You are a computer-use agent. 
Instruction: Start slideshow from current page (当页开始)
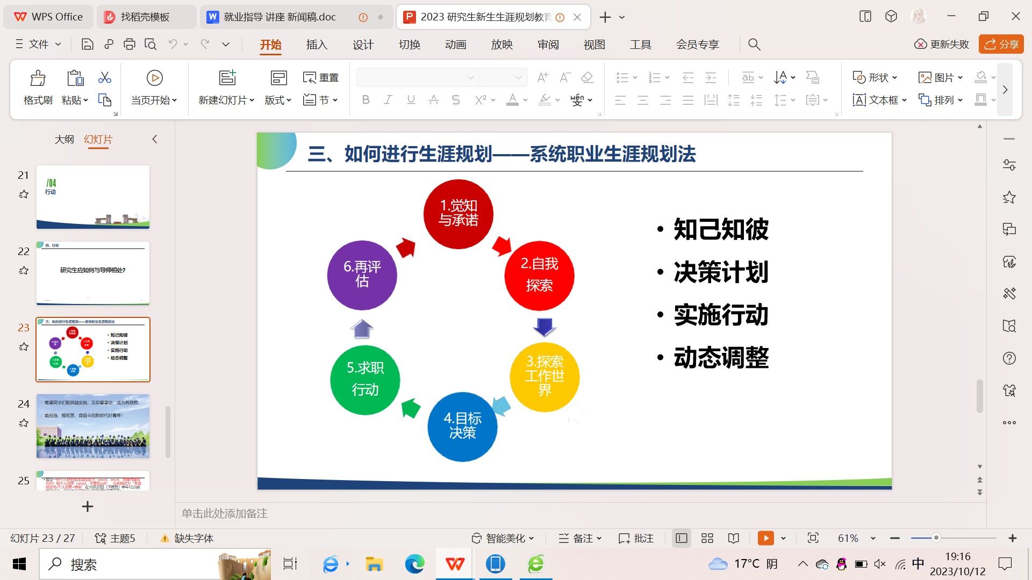click(154, 78)
